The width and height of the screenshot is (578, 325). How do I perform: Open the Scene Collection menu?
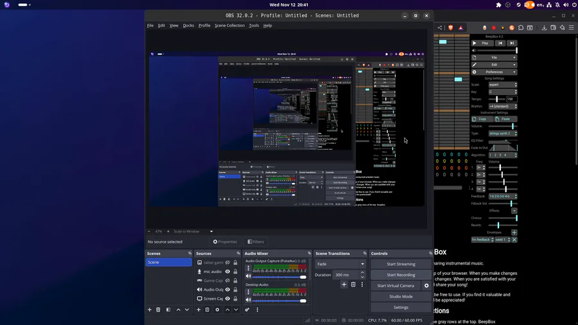[x=229, y=26]
